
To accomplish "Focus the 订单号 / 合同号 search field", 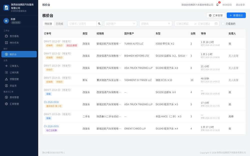I will click(x=82, y=24).
